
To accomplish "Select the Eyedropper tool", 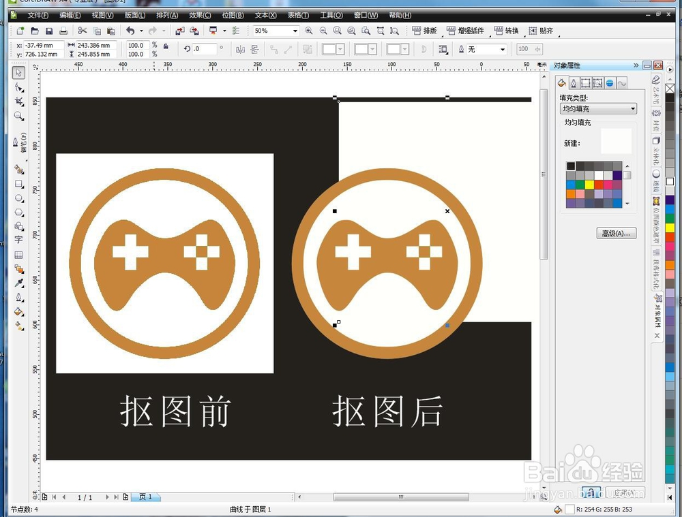I will point(18,283).
